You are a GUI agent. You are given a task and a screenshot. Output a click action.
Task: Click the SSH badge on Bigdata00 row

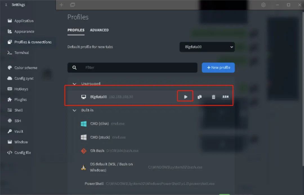(x=225, y=97)
